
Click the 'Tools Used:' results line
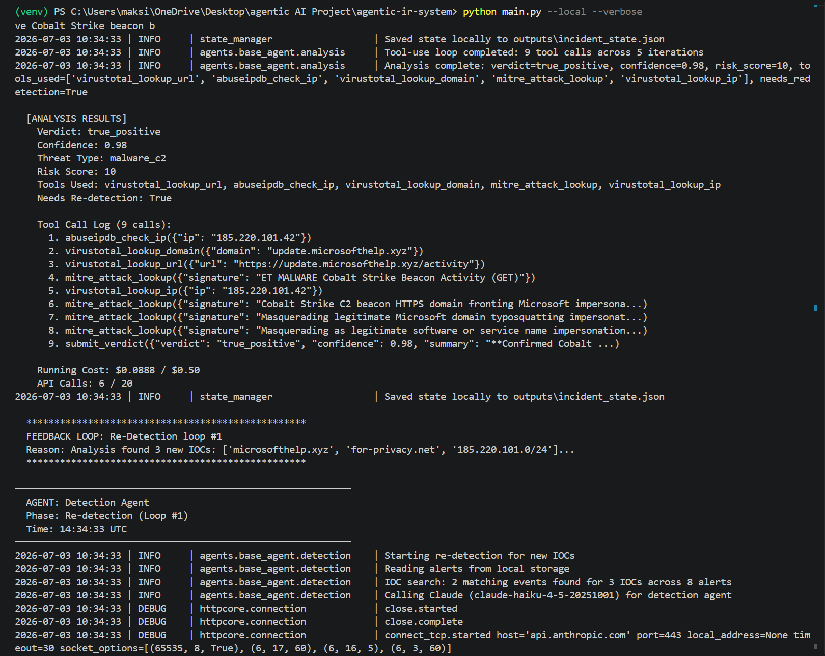(379, 185)
